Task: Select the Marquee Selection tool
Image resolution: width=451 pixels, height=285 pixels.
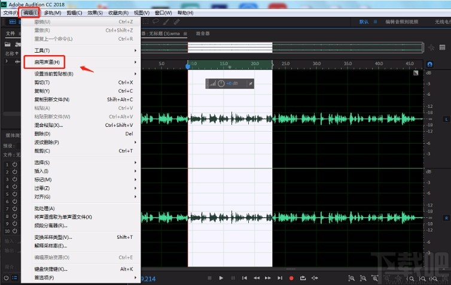Action: click(x=146, y=22)
